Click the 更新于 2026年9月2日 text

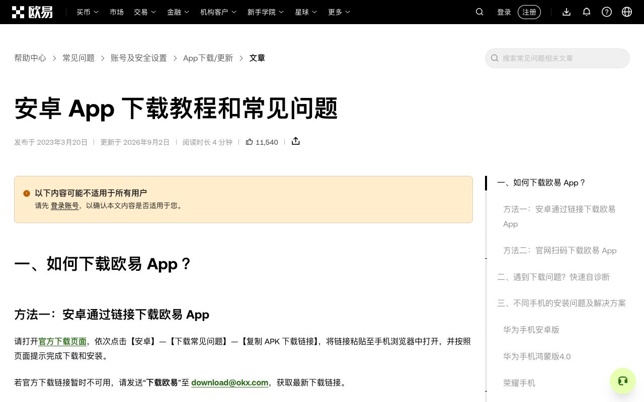coord(135,142)
